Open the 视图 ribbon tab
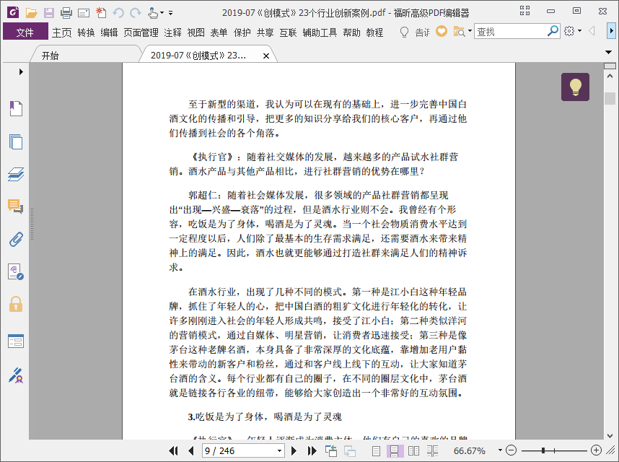 pyautogui.click(x=196, y=32)
